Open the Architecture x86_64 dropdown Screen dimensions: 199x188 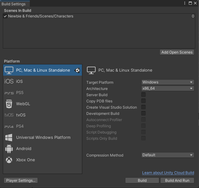pos(168,88)
